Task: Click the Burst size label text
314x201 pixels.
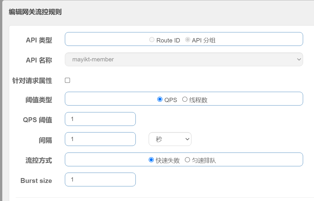Action: 36,181
